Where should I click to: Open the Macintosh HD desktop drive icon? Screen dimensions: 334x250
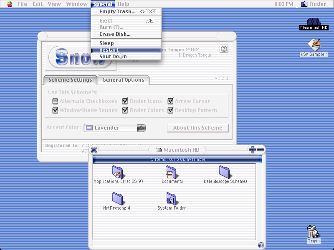[x=314, y=22]
